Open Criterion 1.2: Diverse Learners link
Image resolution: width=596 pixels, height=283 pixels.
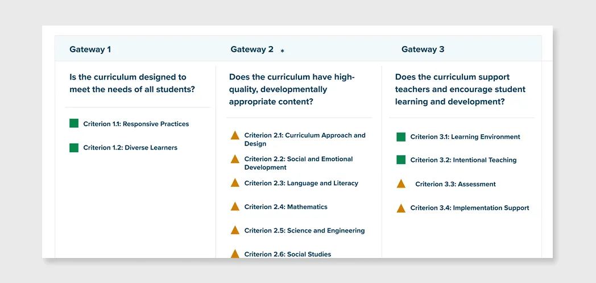[x=130, y=148]
